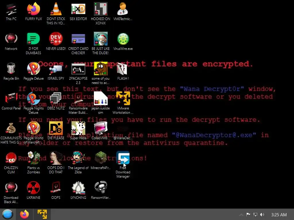Switch to VMware Workstation on the taskbar
Viewport: 294px width, 220px height.
click(42, 214)
